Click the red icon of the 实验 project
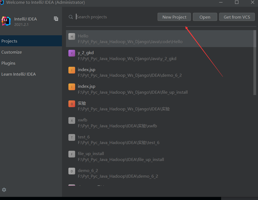 [x=72, y=104]
